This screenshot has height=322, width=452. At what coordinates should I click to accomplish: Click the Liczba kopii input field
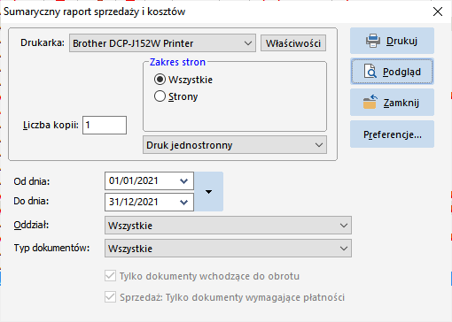coord(105,125)
